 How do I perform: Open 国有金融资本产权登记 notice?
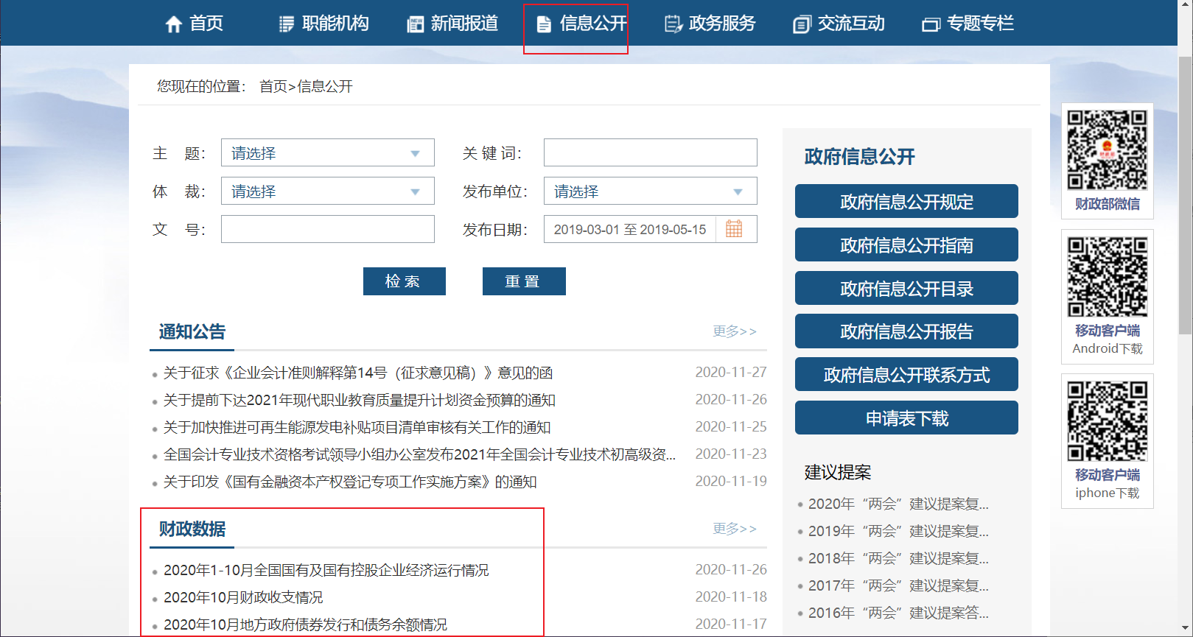point(350,482)
